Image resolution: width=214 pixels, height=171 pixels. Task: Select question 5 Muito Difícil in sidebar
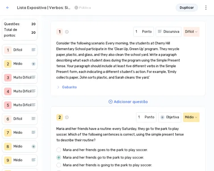20,105
